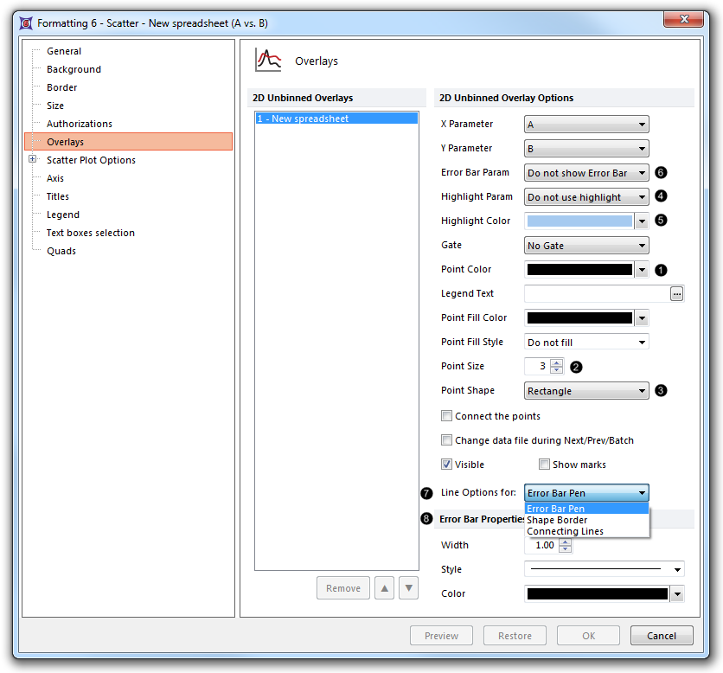Screen dimensions: 723x673
Task: Click the Overlays chart icon in header
Action: tap(268, 61)
